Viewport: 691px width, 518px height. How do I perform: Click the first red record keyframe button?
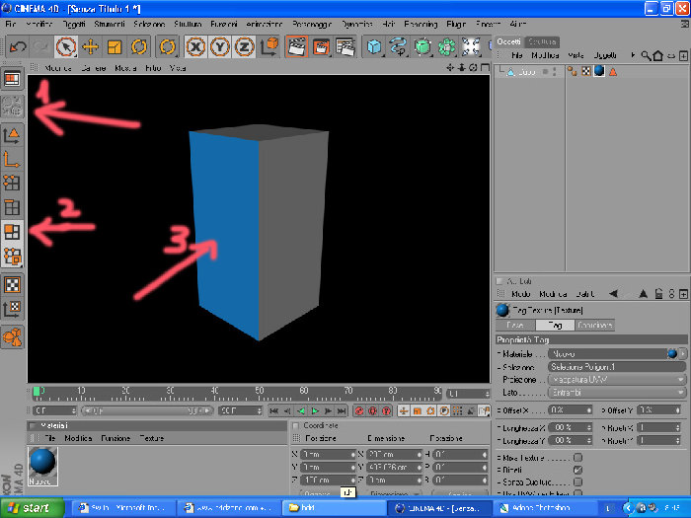(359, 411)
